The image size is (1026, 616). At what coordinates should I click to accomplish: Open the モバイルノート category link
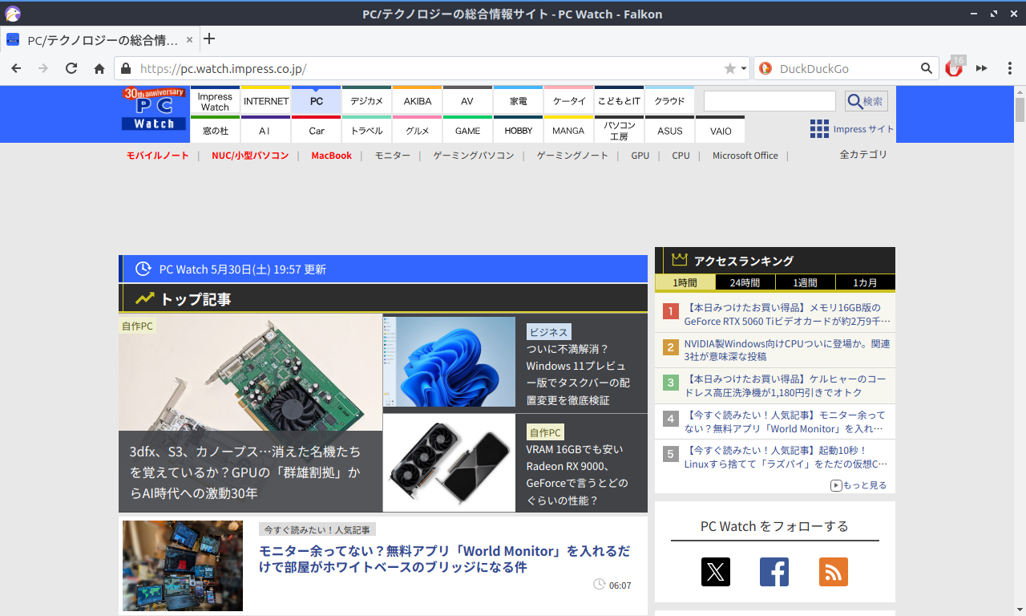tap(158, 156)
